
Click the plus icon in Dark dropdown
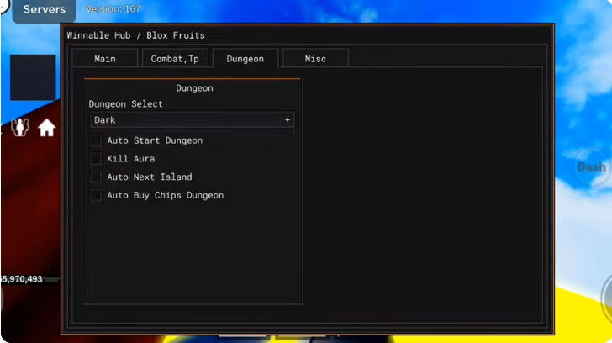(288, 119)
